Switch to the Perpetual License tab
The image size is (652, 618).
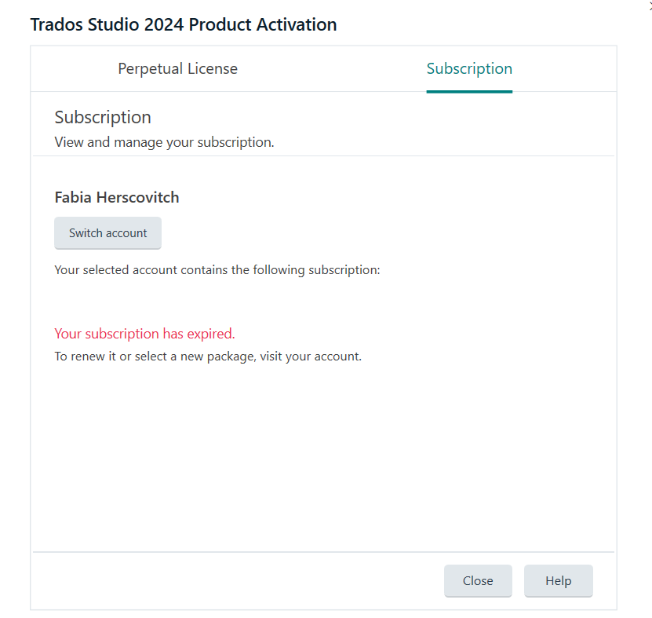[178, 68]
